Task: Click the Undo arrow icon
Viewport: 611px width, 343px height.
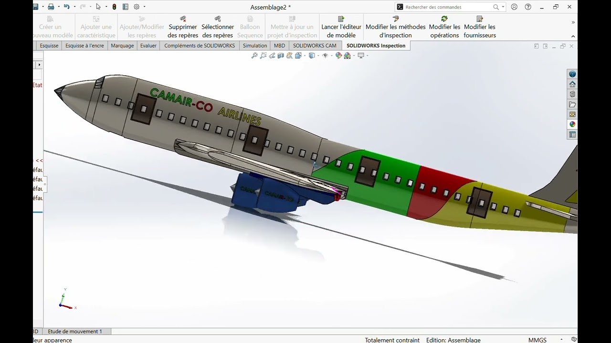Action: tap(67, 7)
